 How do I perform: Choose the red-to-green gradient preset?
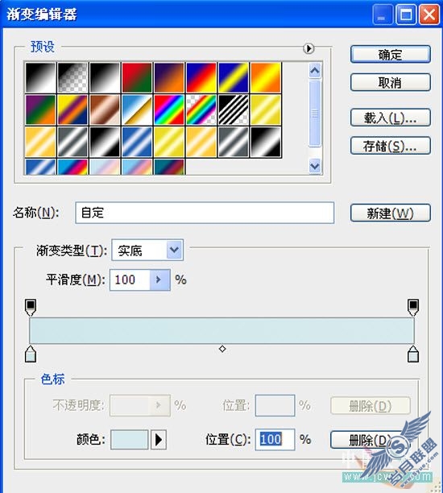(x=137, y=77)
